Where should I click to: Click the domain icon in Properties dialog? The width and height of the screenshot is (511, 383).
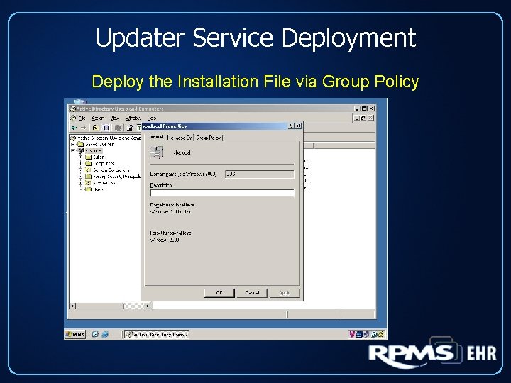(x=157, y=152)
